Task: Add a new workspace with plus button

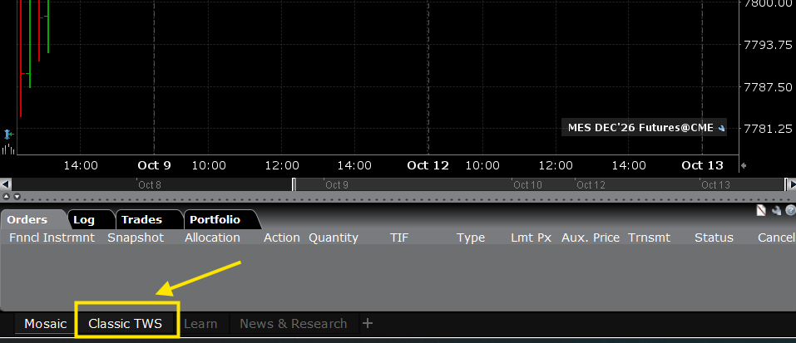Action: [x=368, y=323]
